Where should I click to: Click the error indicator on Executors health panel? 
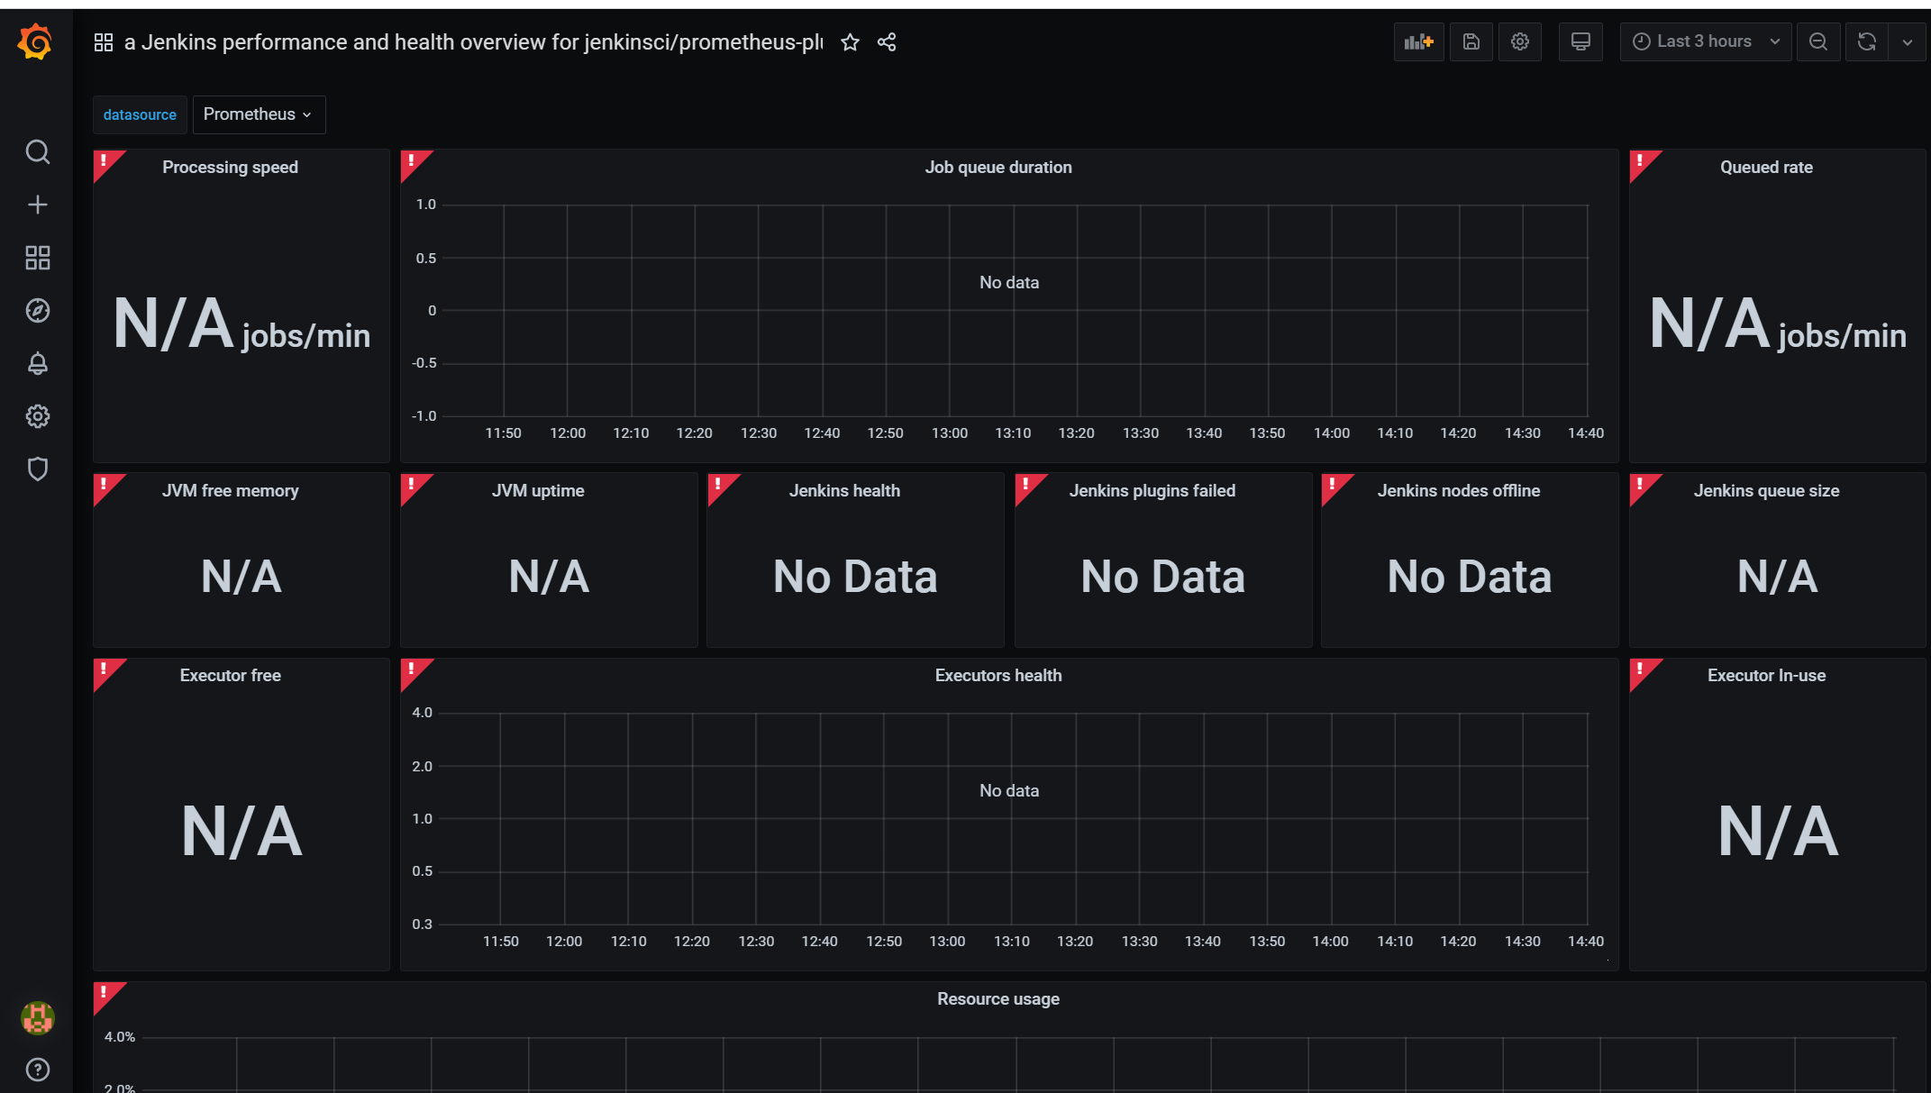click(x=412, y=669)
